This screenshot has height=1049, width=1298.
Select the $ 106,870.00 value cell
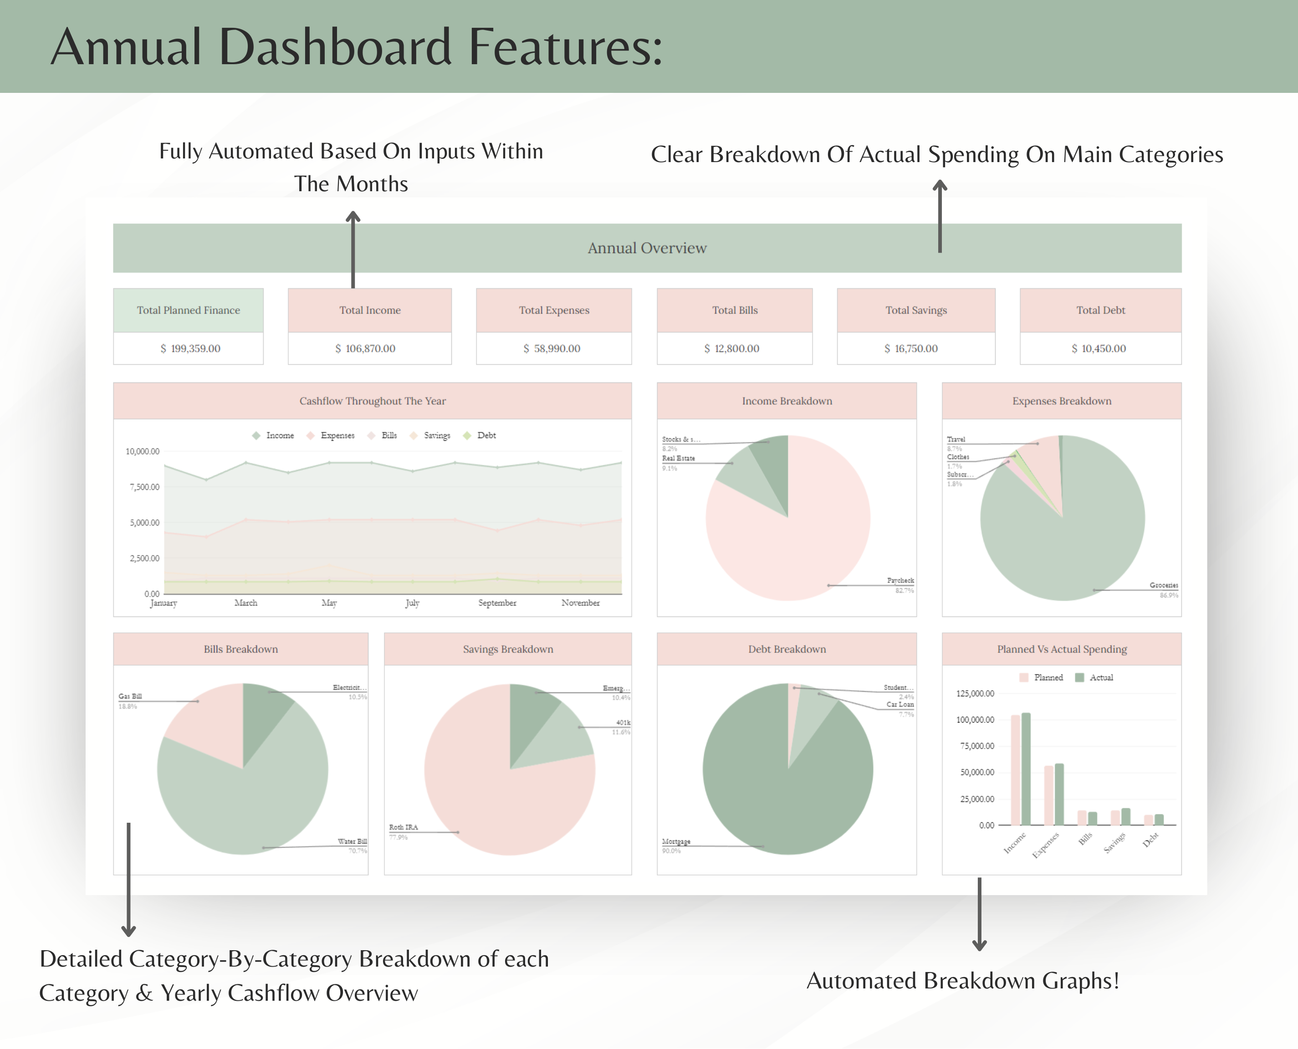click(x=370, y=348)
